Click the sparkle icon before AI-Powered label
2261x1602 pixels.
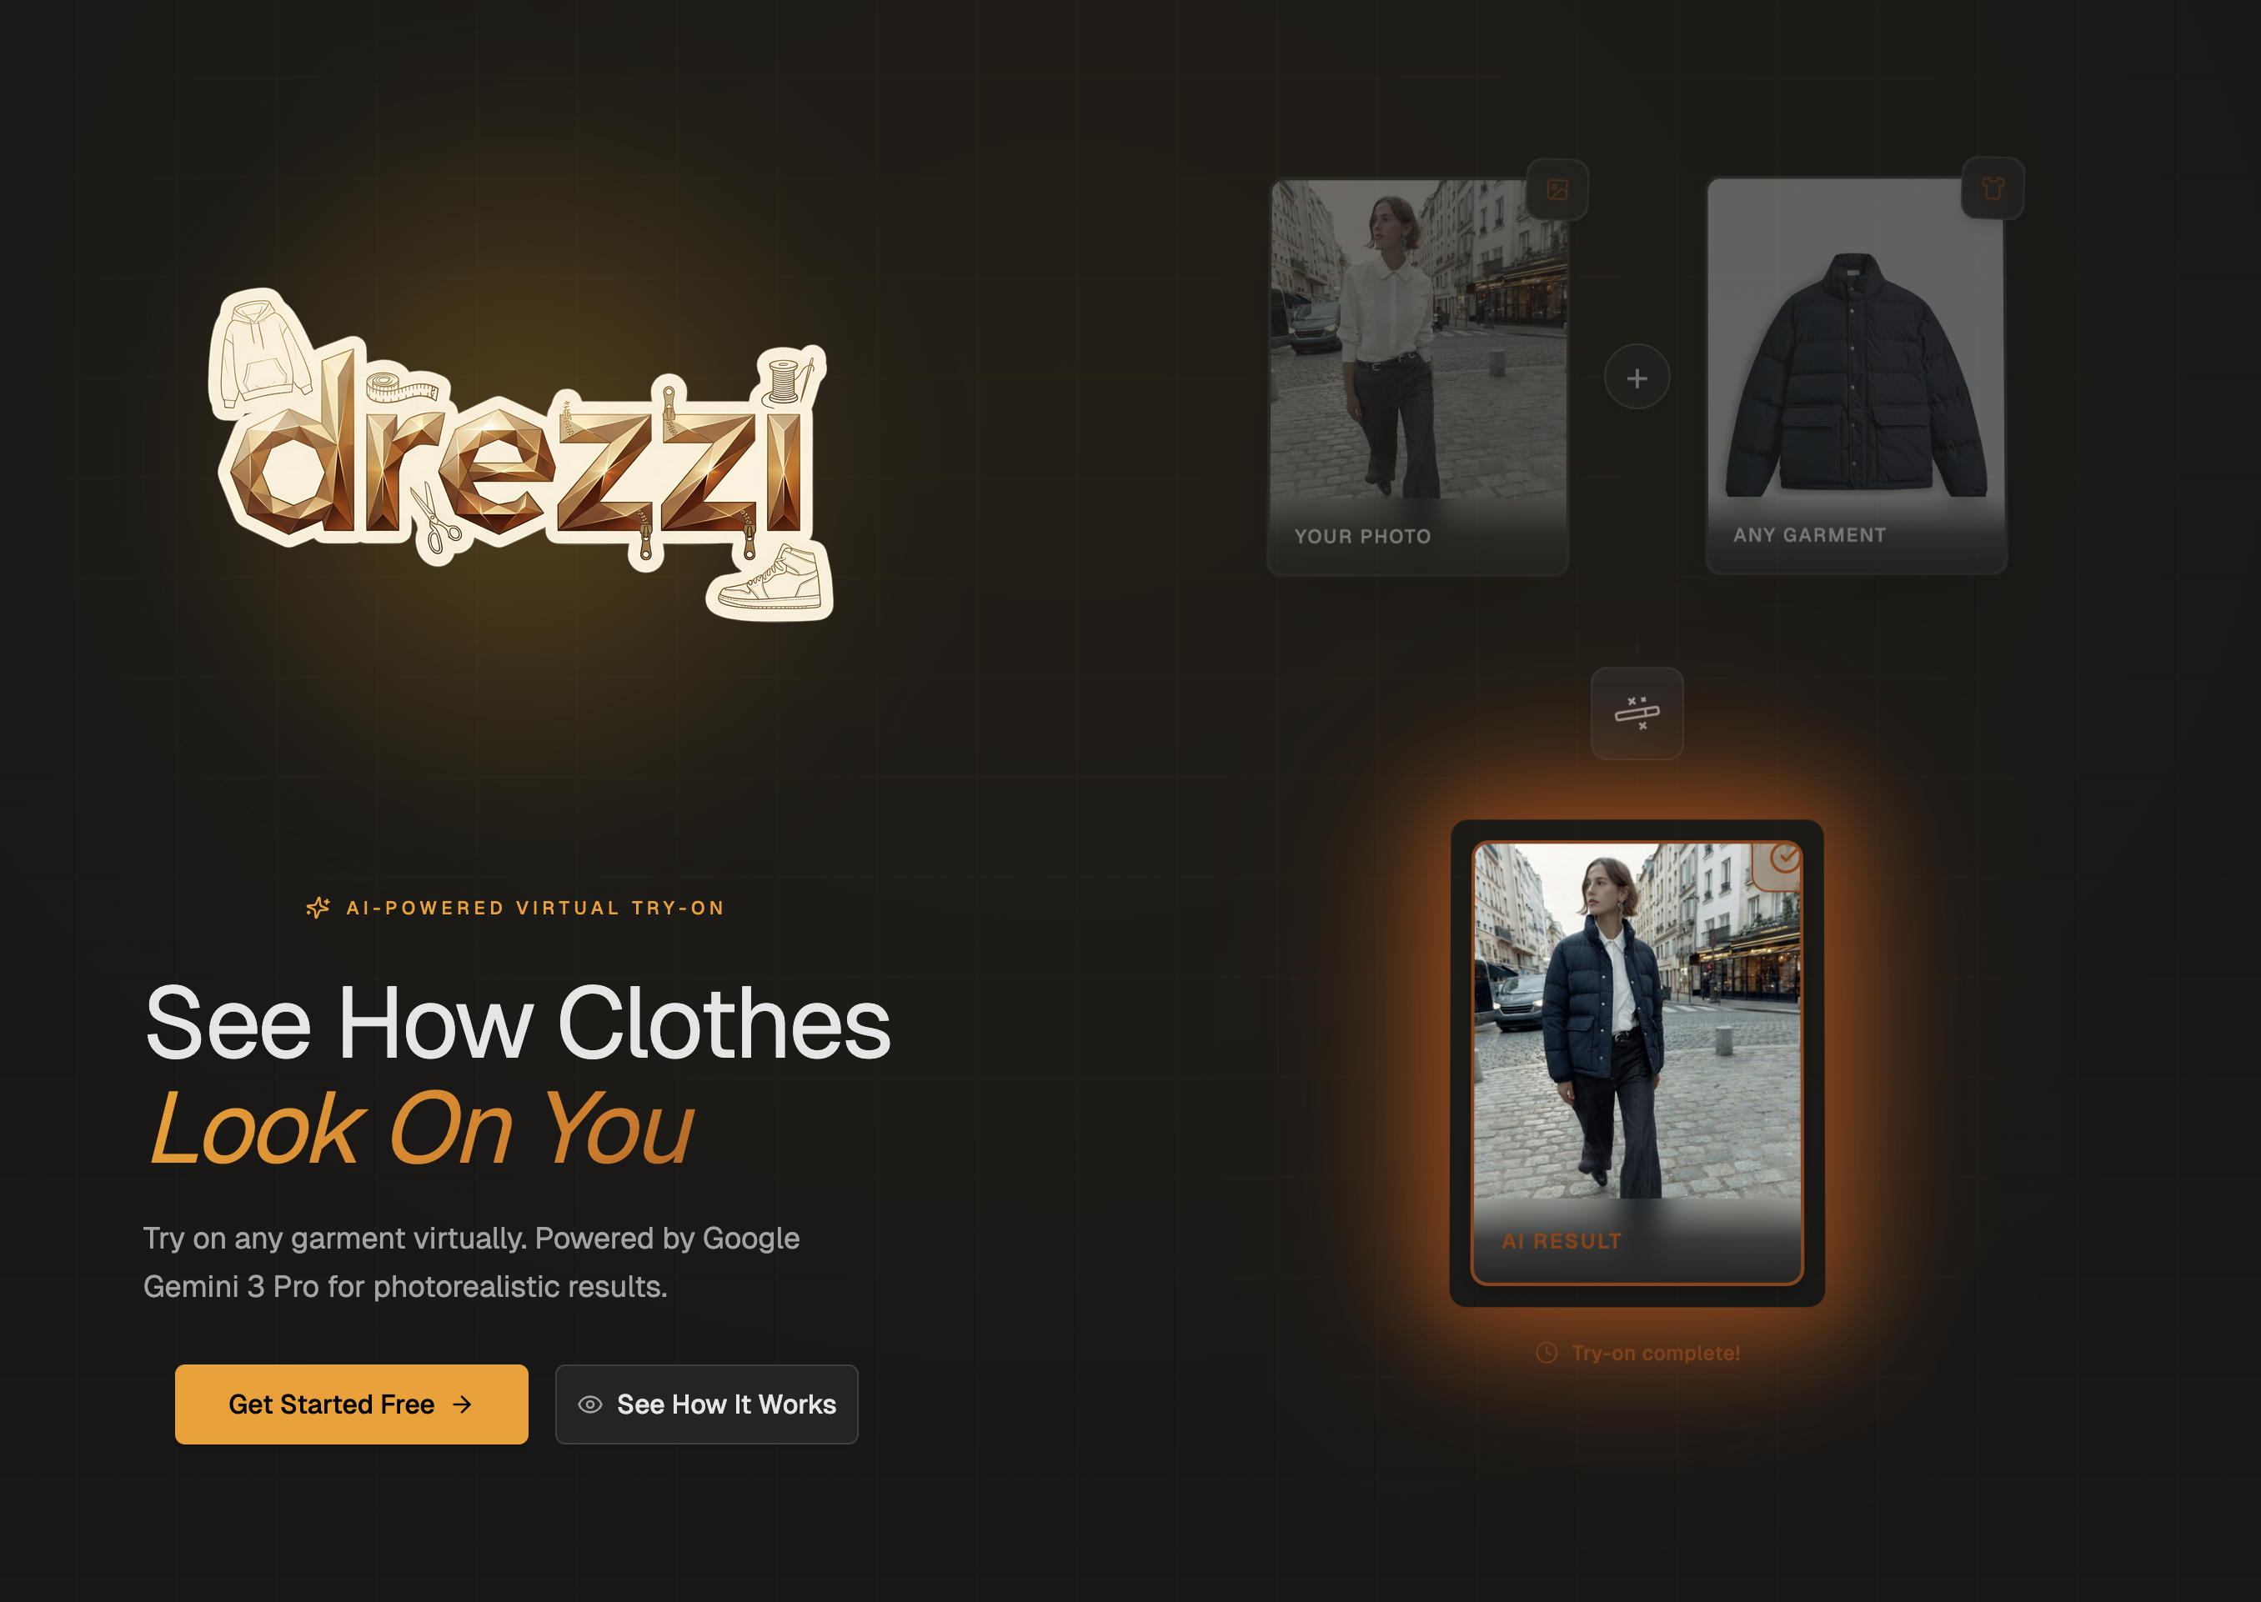pyautogui.click(x=318, y=908)
